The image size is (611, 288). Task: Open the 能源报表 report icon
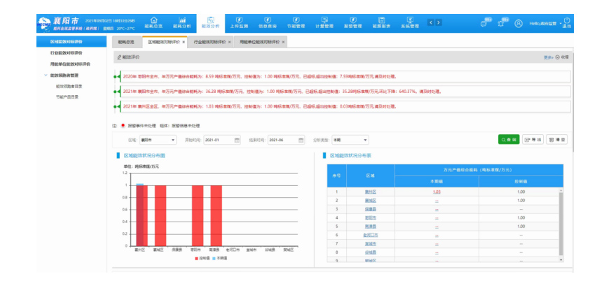tap(380, 22)
